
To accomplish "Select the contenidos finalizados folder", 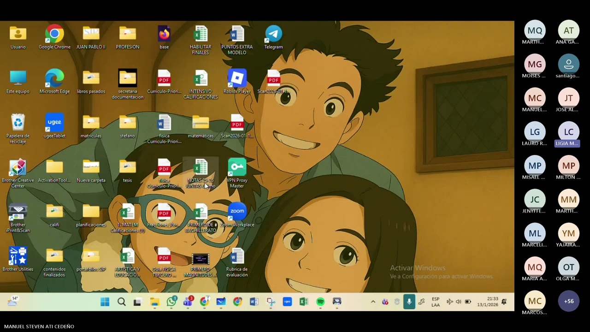I will 54,262.
